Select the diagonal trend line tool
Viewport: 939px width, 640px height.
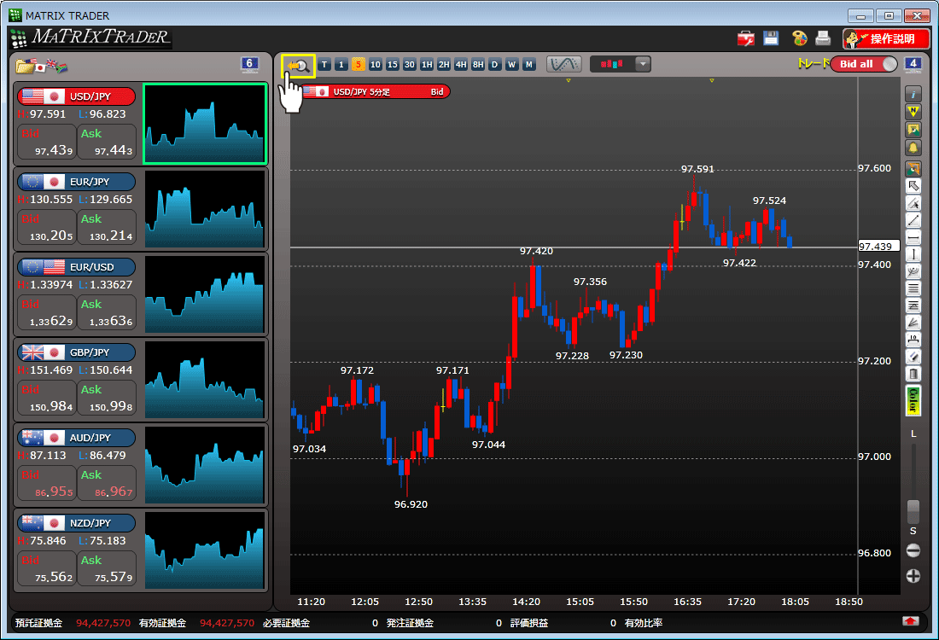(x=913, y=220)
